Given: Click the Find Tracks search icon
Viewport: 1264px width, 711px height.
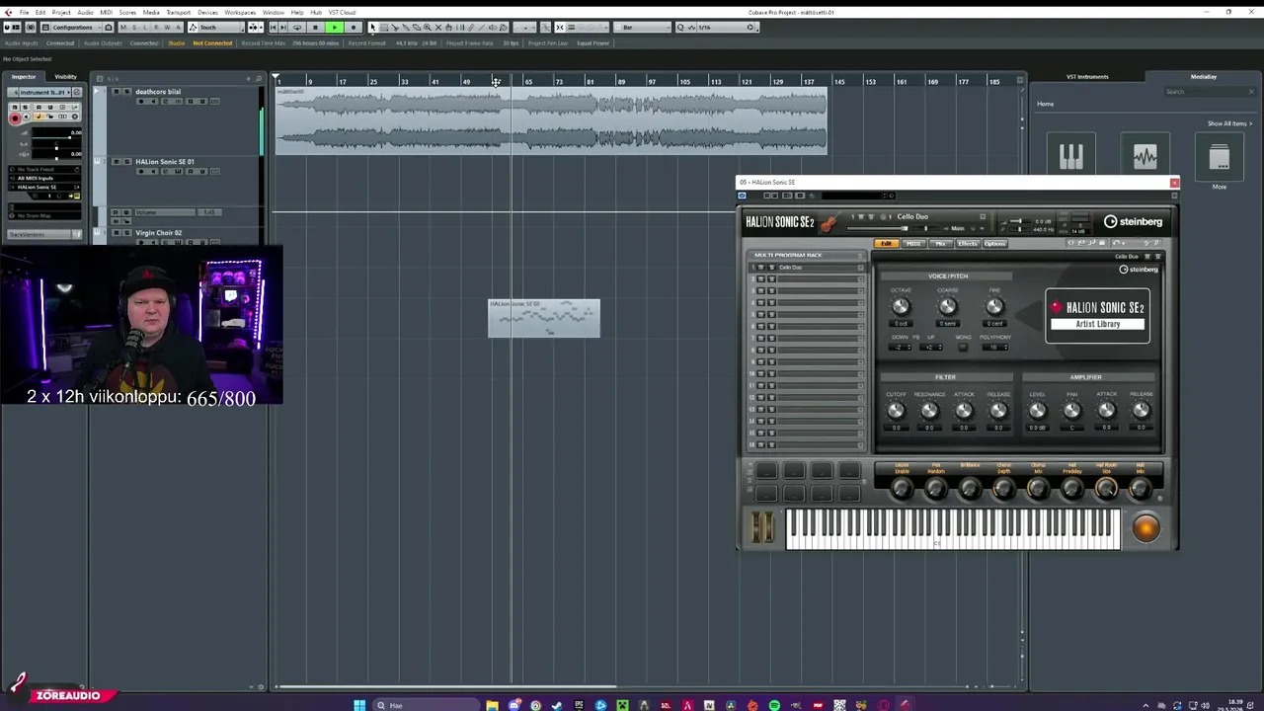Looking at the screenshot, I should pos(259,78).
